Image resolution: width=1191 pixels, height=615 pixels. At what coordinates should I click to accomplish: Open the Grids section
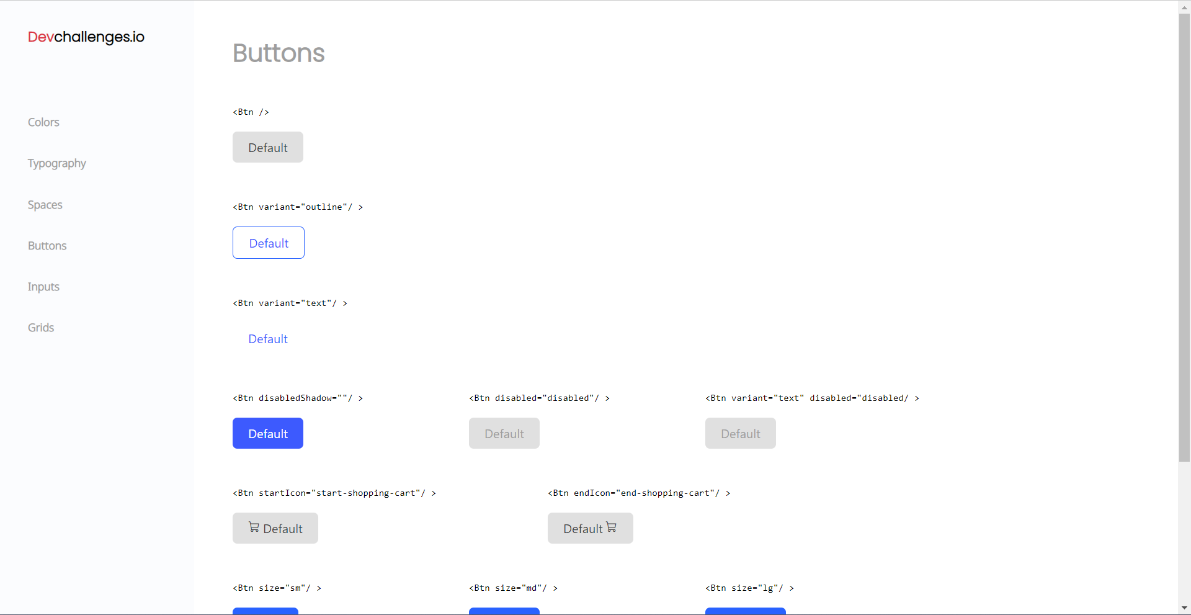[x=41, y=328]
